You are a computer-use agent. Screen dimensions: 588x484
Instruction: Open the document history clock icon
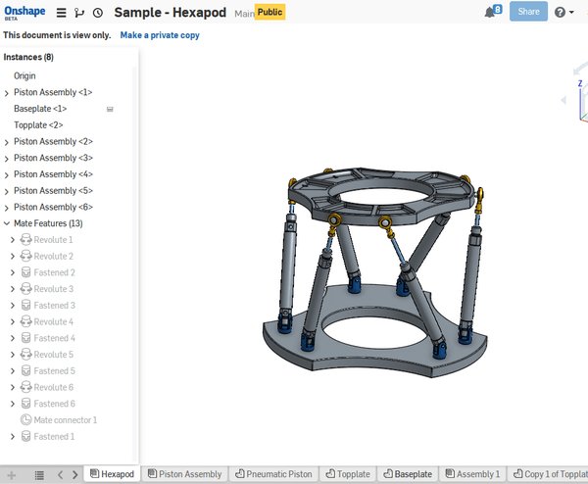click(98, 13)
